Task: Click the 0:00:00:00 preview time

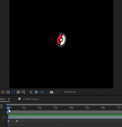Action: pyautogui.click(x=70, y=92)
